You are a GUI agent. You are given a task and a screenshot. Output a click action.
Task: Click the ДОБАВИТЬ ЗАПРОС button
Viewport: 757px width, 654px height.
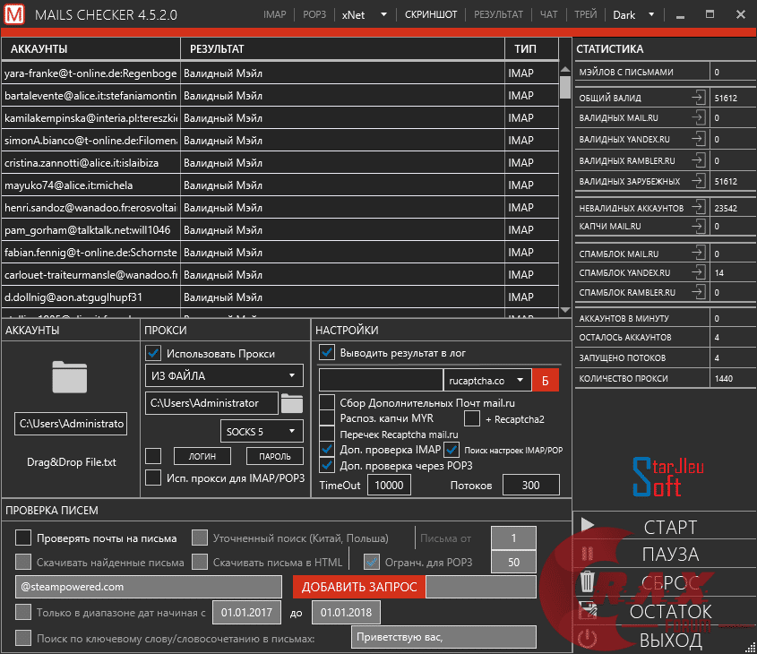pos(359,587)
